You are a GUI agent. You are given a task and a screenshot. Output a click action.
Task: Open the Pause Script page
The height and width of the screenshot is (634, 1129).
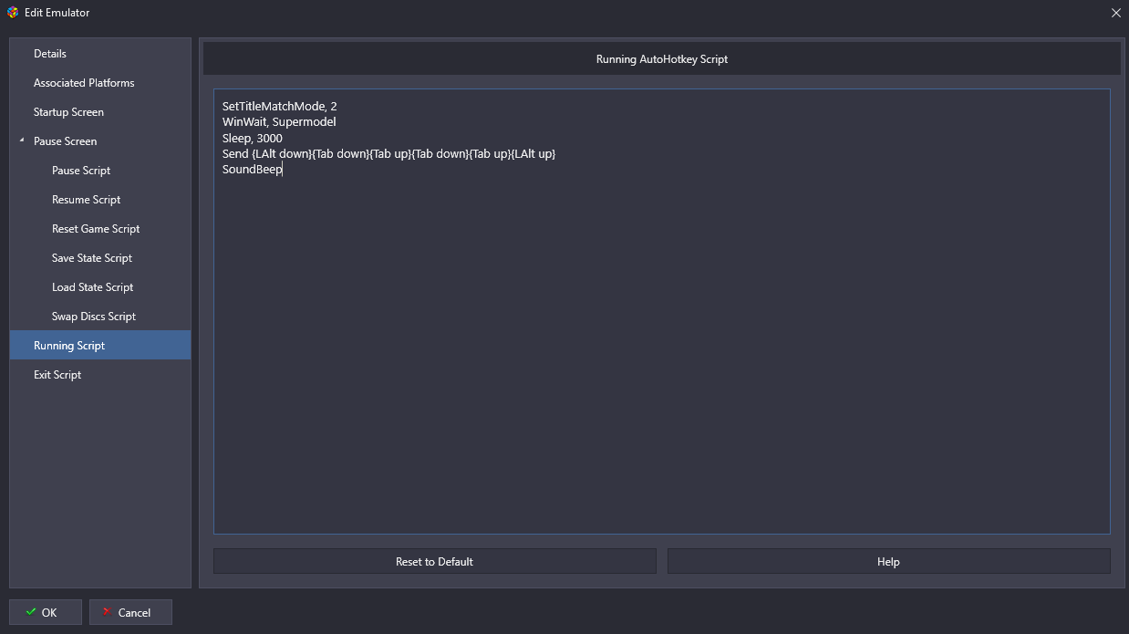click(100, 171)
